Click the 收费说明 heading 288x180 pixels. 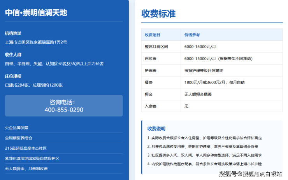click(x=156, y=129)
